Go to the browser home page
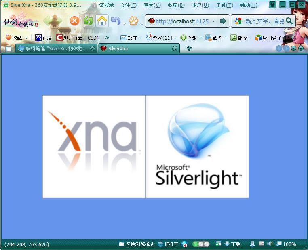The height and width of the screenshot is (250, 308). (x=102, y=21)
